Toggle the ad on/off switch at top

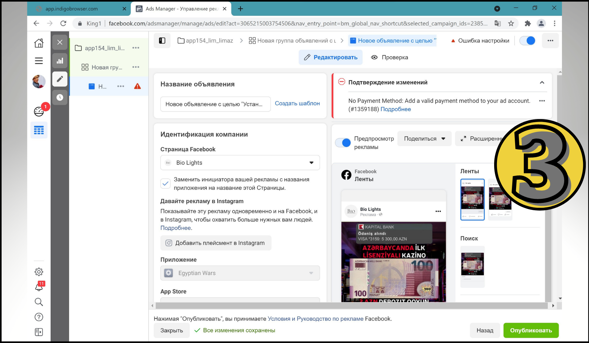click(x=527, y=41)
